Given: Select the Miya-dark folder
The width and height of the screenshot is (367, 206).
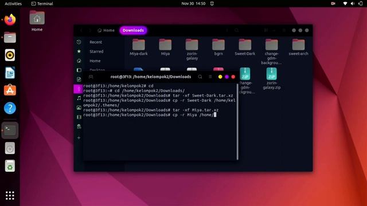Looking at the screenshot, I should 139,47.
